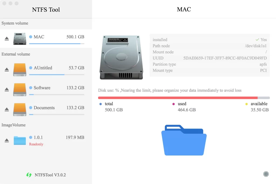Switch to the MAC volume tab
The height and width of the screenshot is (184, 276).
184,9
